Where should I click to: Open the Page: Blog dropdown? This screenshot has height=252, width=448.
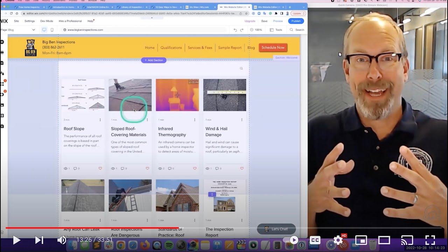click(x=18, y=30)
